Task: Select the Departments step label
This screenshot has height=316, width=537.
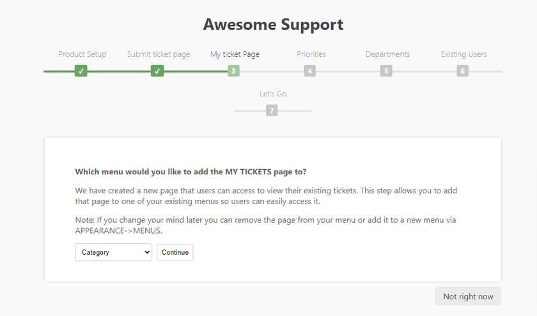Action: pos(387,54)
